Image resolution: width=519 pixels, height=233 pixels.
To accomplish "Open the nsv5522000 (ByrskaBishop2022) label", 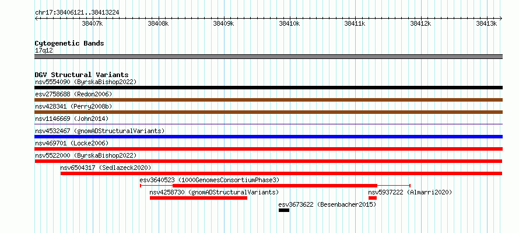I will [86, 155].
